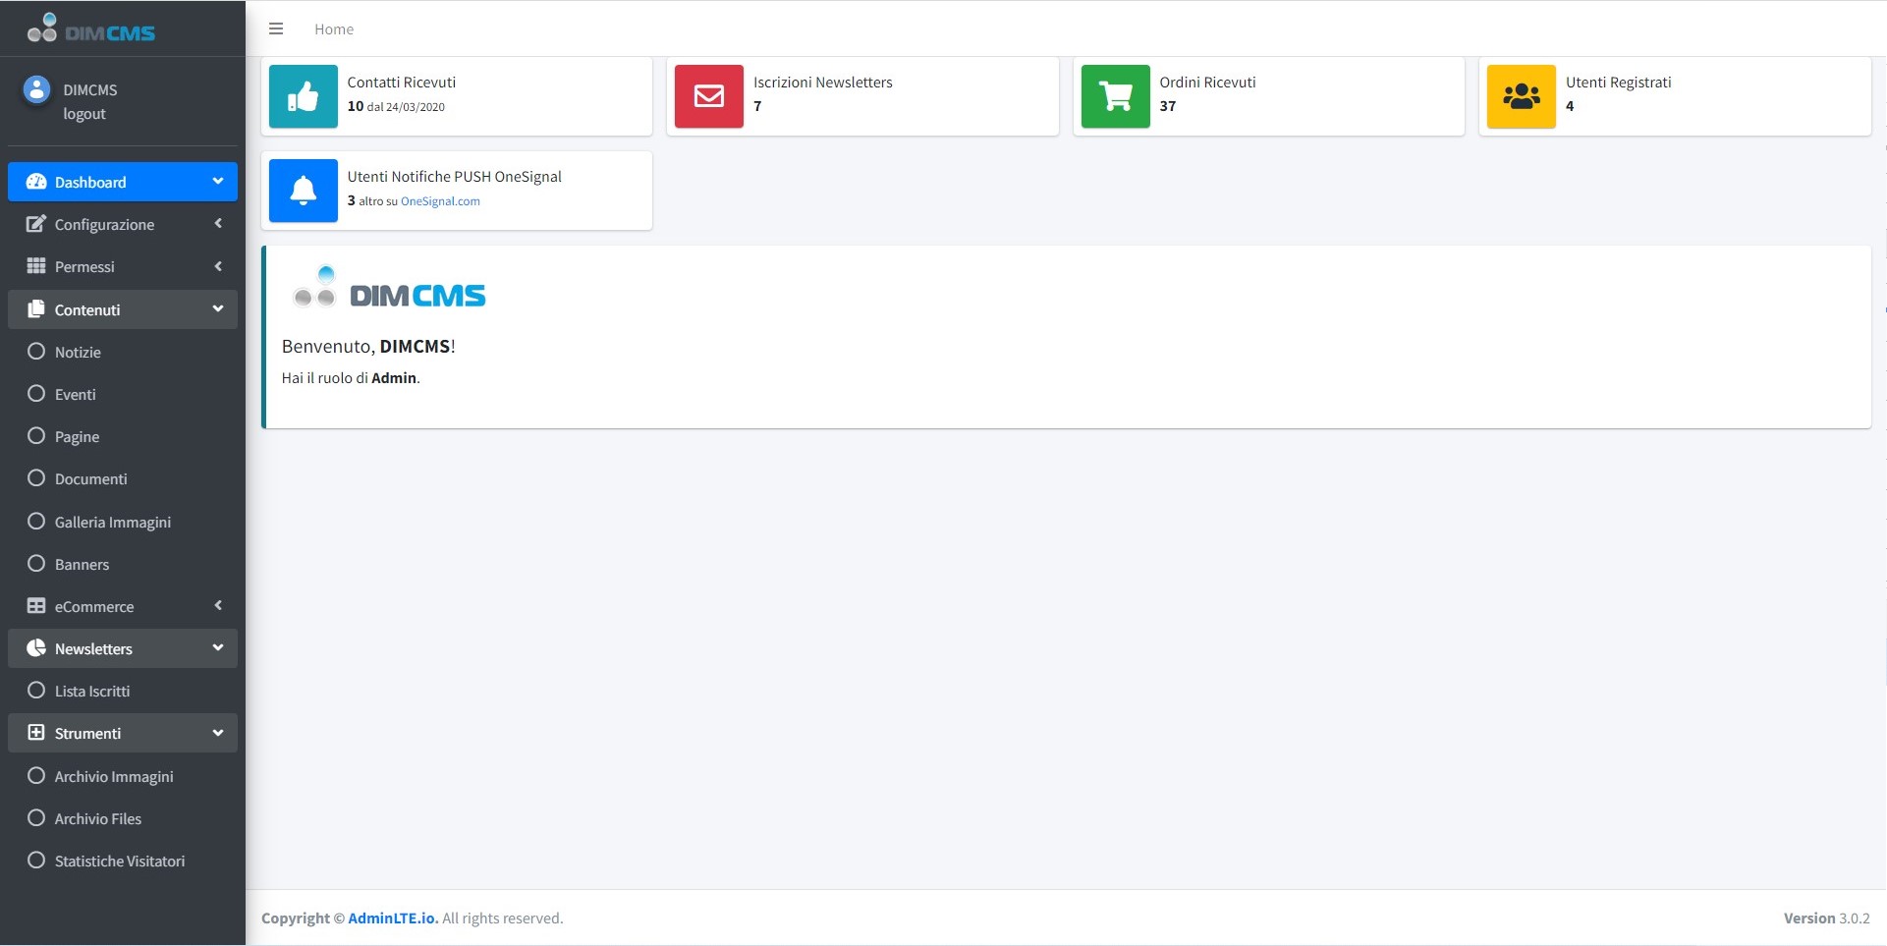
Task: Expand the Permessi menu chevron
Action: [x=218, y=266]
